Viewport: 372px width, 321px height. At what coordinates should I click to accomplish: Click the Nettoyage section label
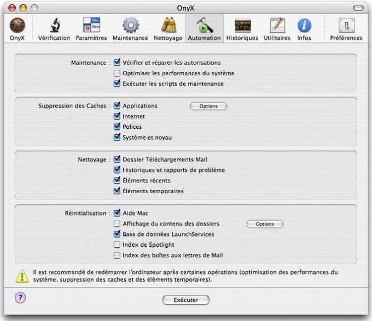coord(94,159)
